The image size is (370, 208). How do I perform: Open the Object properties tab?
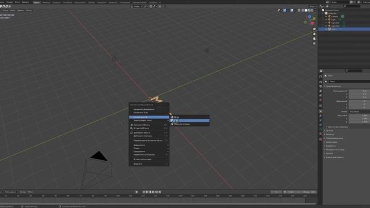click(320, 111)
